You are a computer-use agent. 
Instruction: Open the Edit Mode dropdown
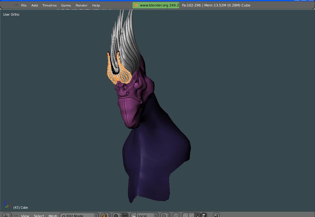click(x=79, y=215)
